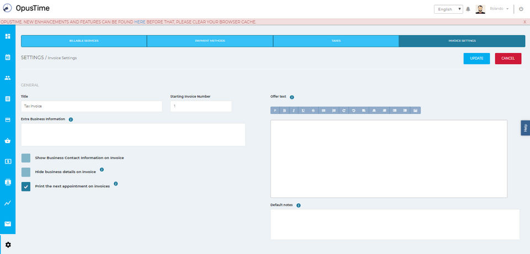Image resolution: width=530 pixels, height=254 pixels.
Task: Click undo in Offer text toolbar
Action: [353, 110]
